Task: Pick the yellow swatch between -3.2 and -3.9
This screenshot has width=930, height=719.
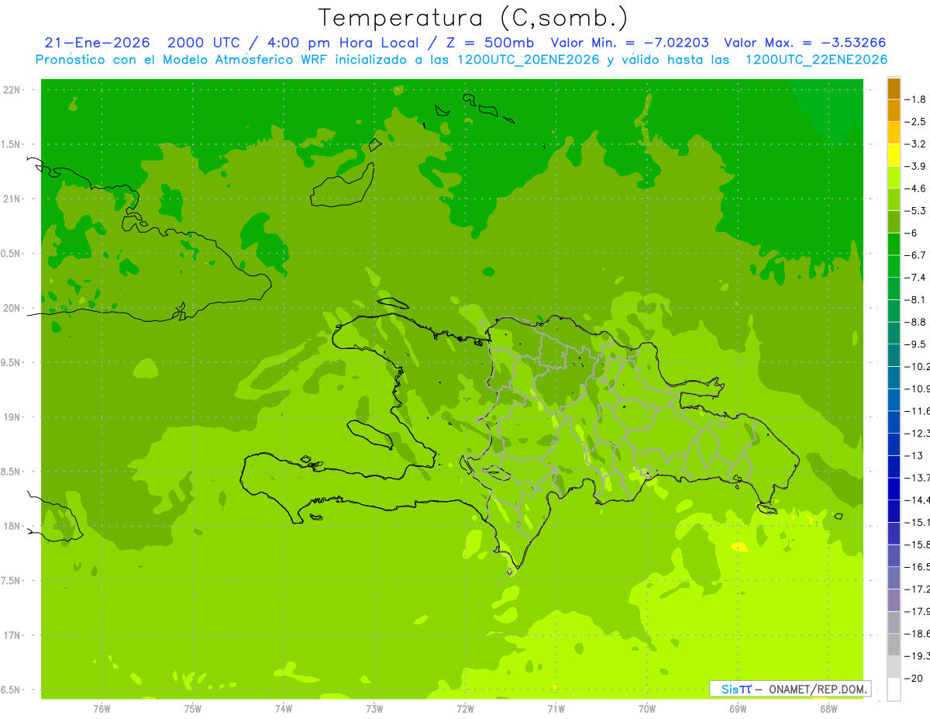Action: 894,155
